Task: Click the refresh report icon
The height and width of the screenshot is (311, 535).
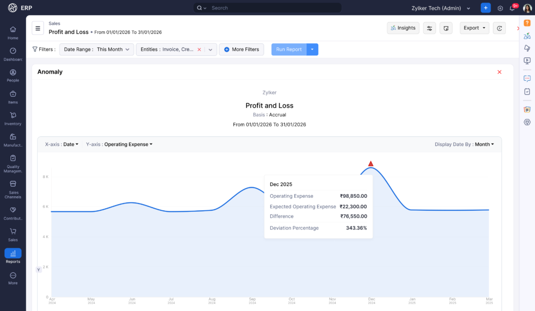Action: [499, 28]
